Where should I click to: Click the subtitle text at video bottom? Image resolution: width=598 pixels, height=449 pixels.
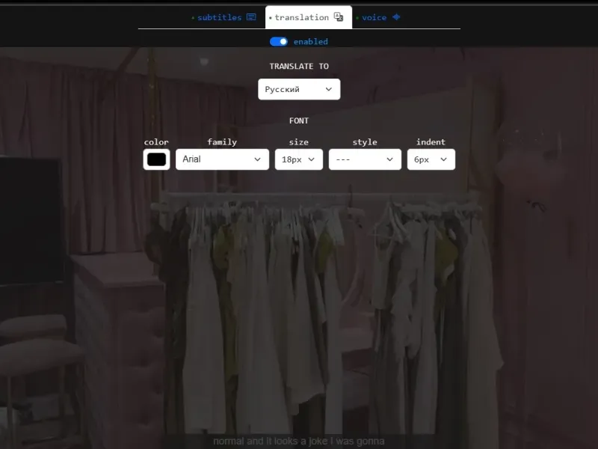[298, 442]
